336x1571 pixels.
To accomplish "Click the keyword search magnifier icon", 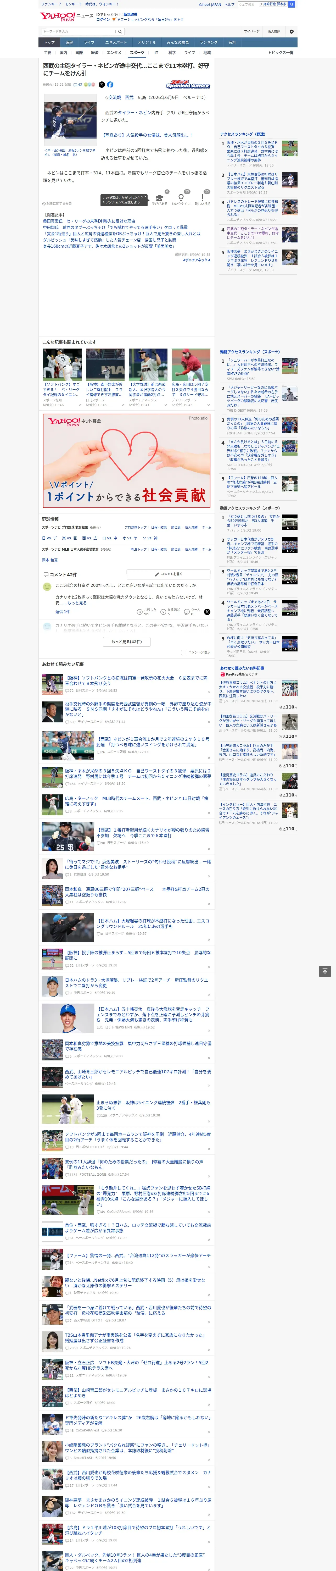I will click(120, 32).
